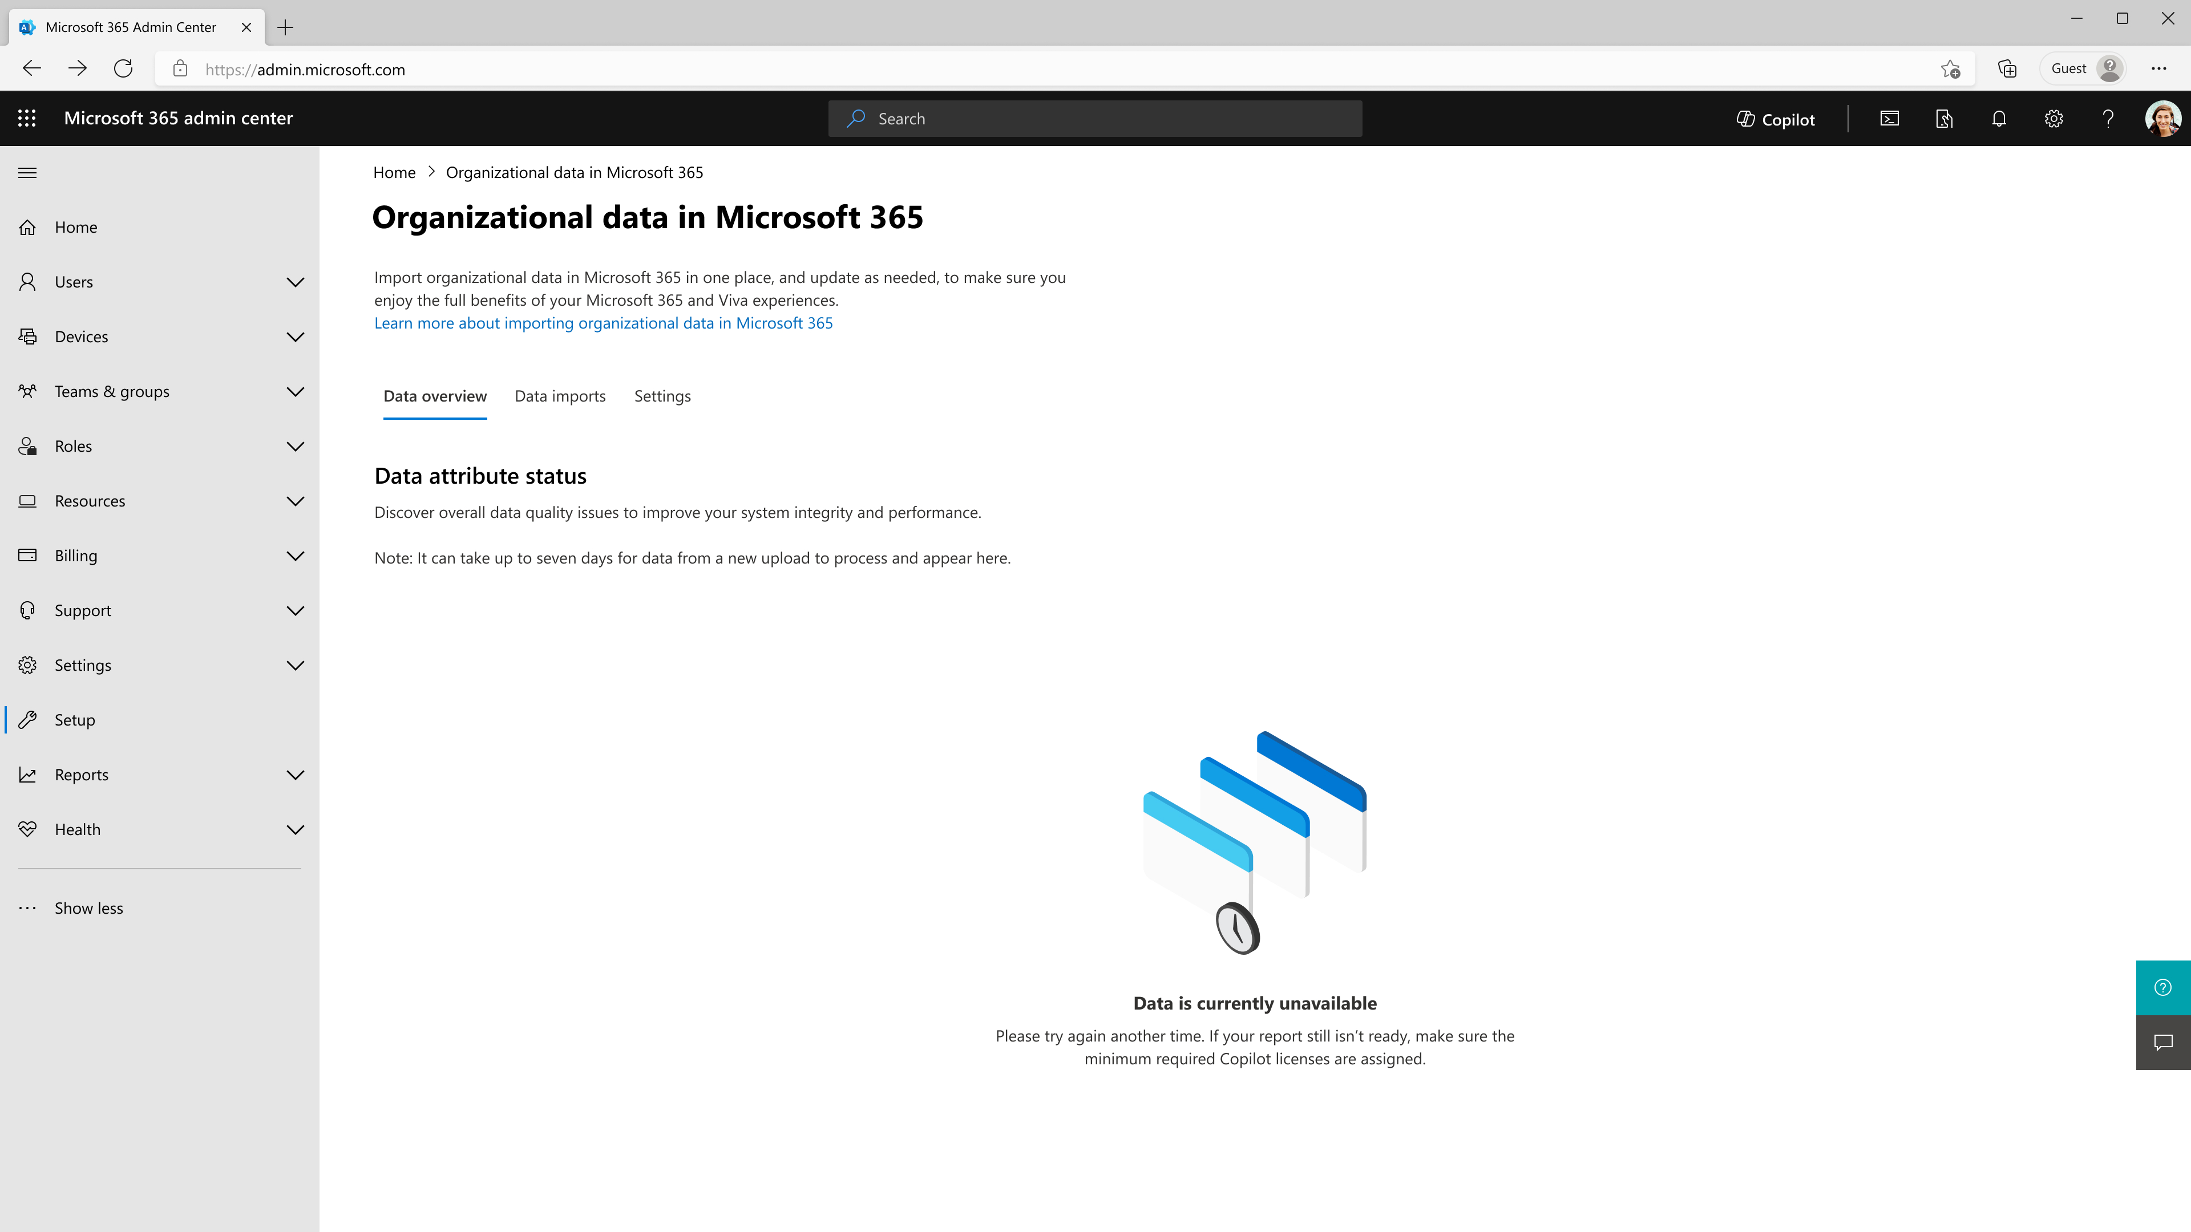
Task: Open the settings gear in the header bar
Action: [x=2053, y=119]
